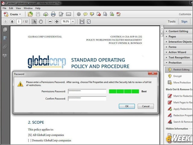Go to previous page arrow

[5, 21]
